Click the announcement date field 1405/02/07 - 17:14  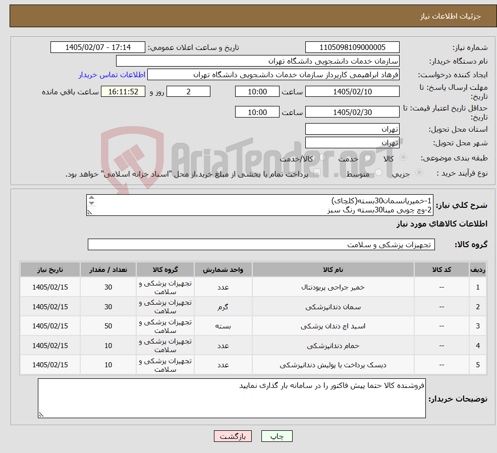pos(97,47)
